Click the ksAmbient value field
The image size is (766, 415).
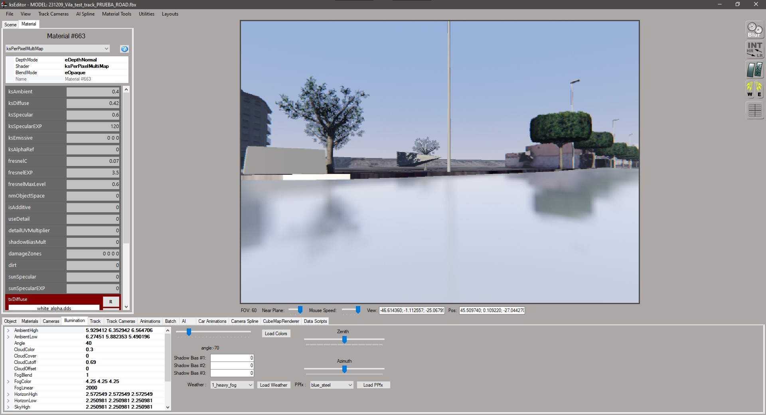pos(93,92)
